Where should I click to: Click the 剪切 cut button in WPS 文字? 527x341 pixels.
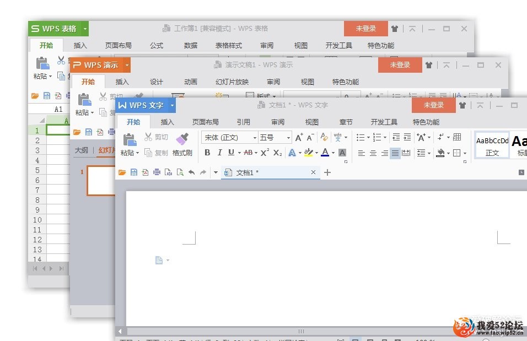(156, 137)
